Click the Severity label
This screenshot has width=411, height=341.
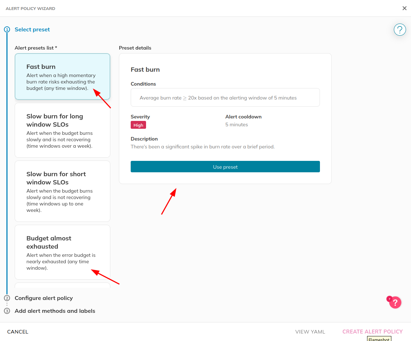tap(140, 117)
